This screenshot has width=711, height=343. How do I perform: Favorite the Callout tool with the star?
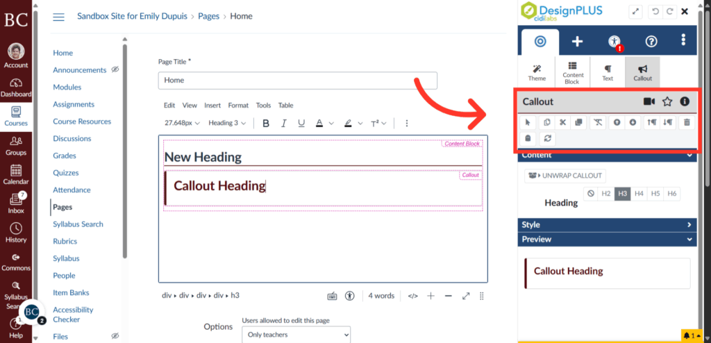(667, 101)
